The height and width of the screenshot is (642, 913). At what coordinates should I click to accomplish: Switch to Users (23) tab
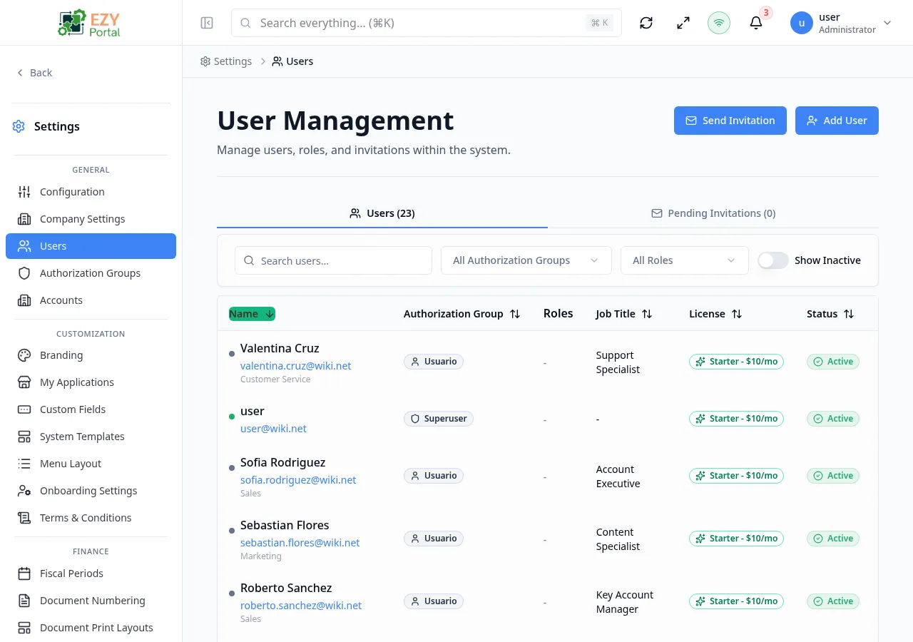(382, 213)
